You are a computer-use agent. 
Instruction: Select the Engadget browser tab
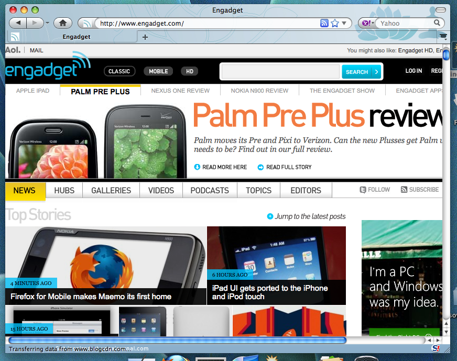[72, 37]
